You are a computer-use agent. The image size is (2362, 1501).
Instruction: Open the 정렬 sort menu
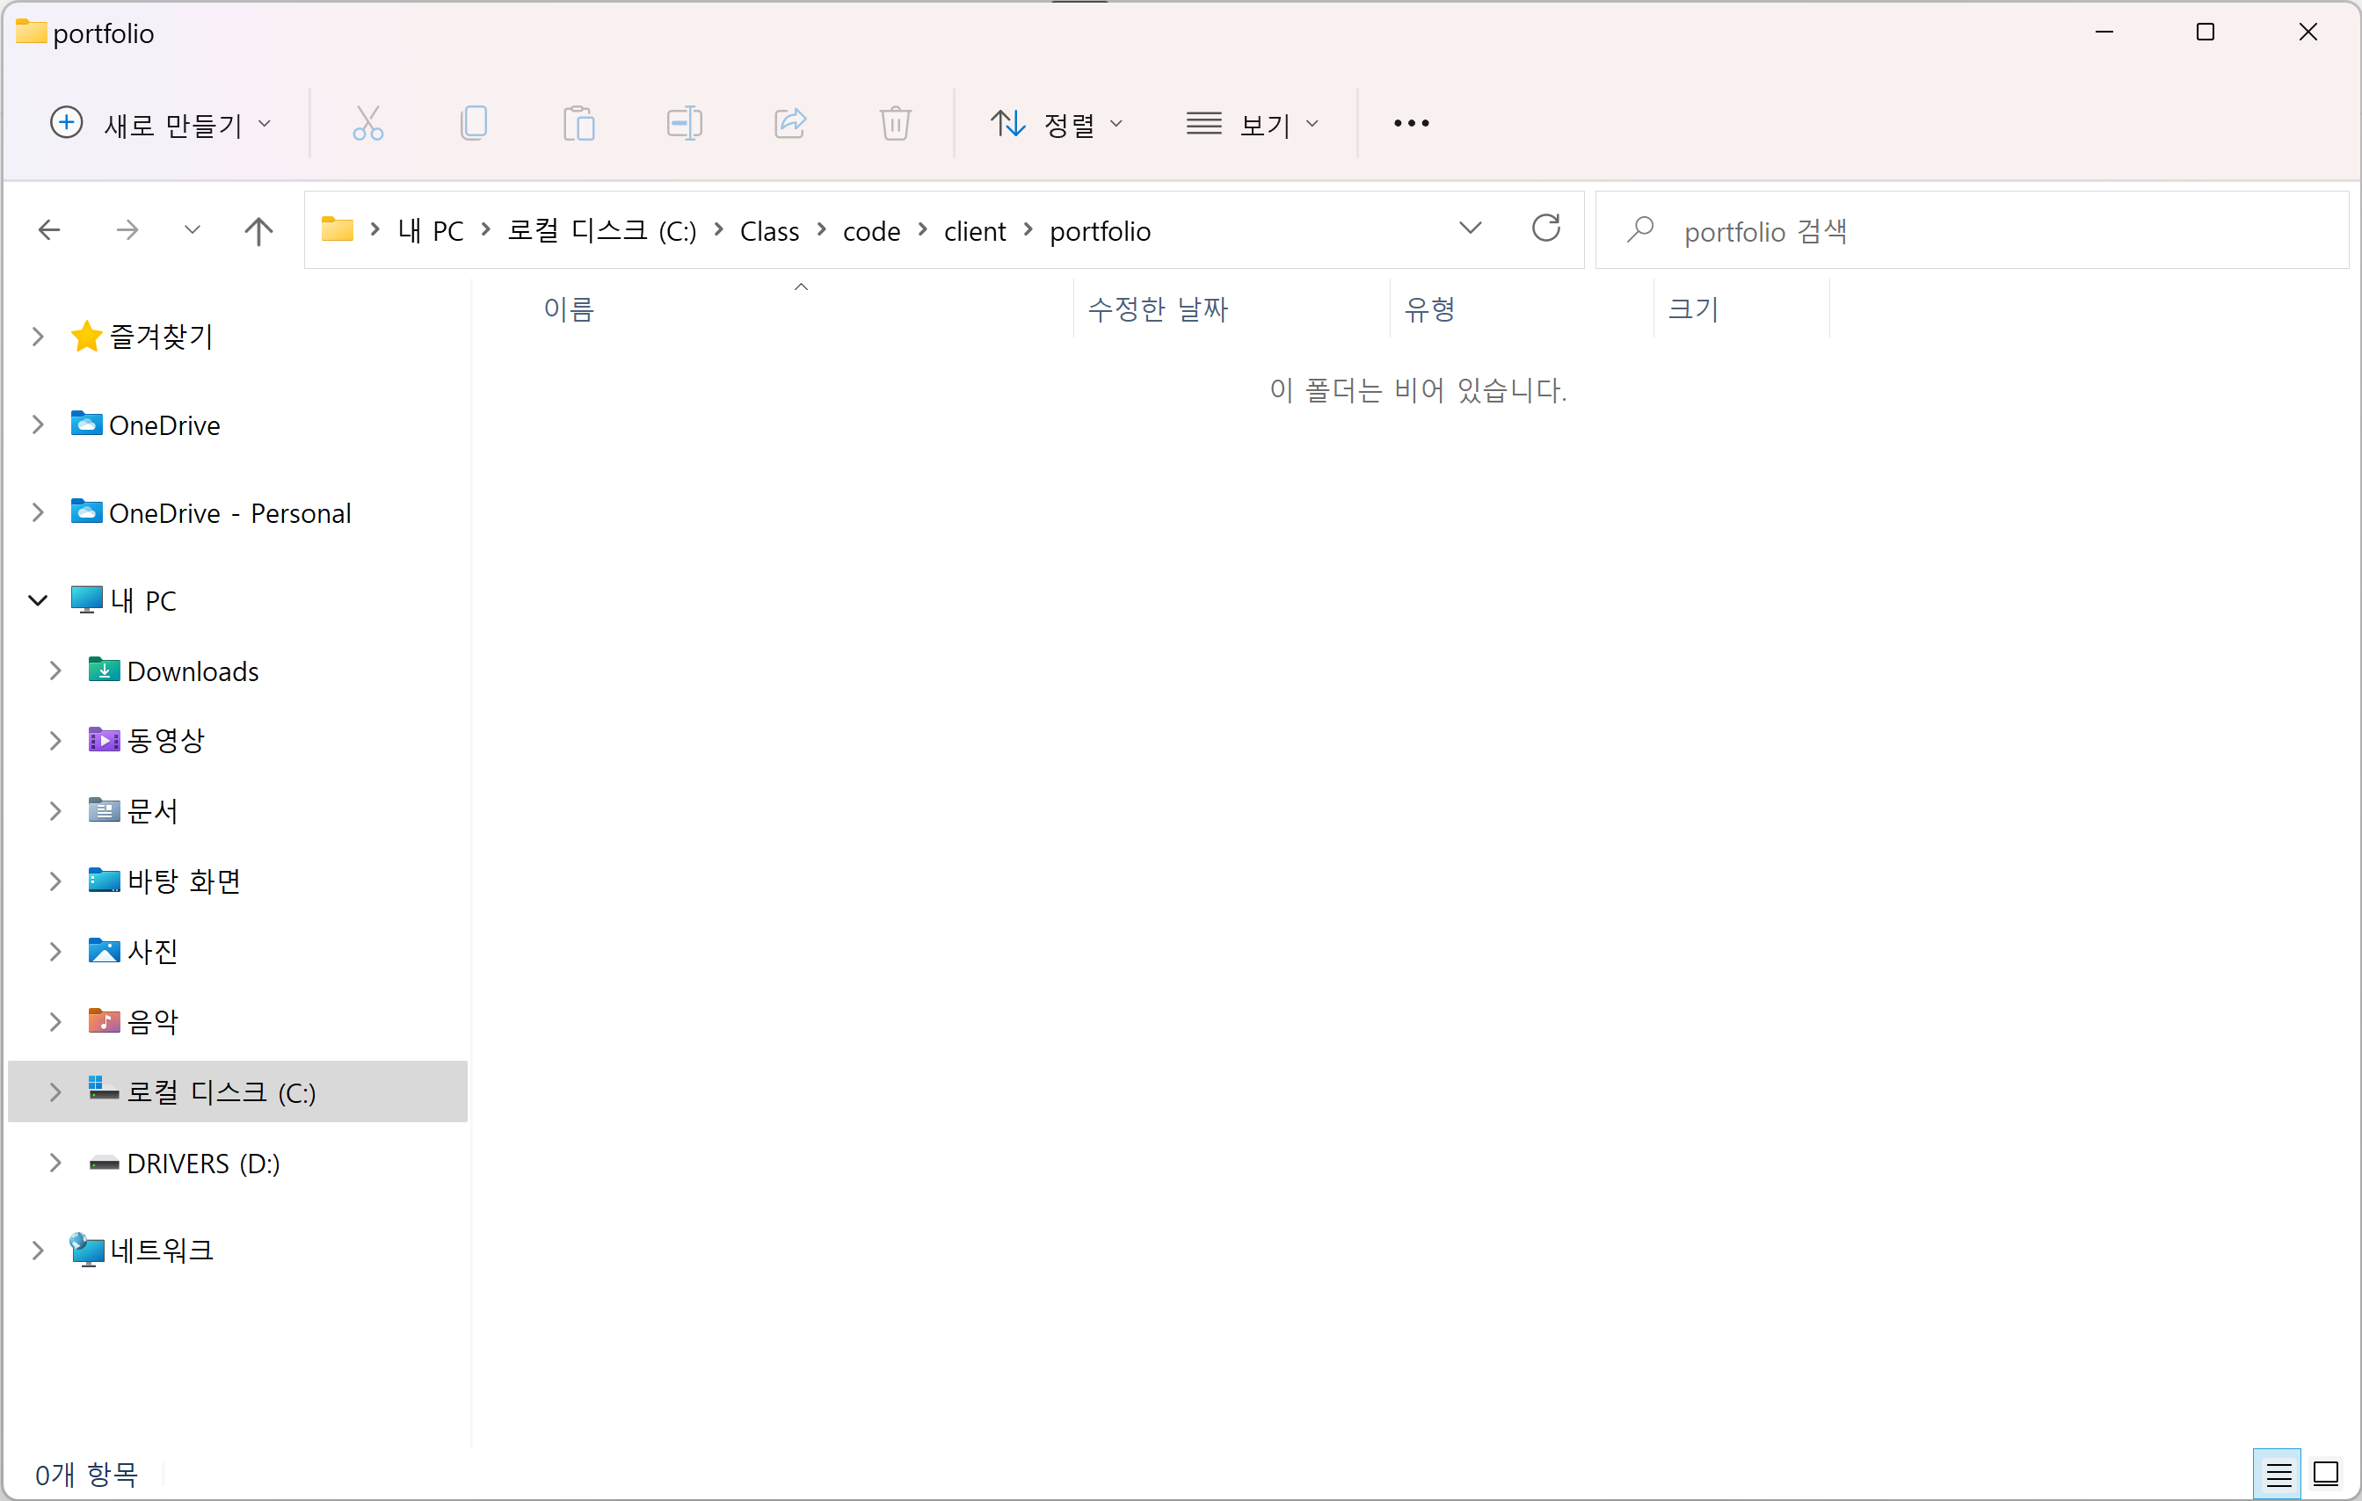click(x=1056, y=124)
